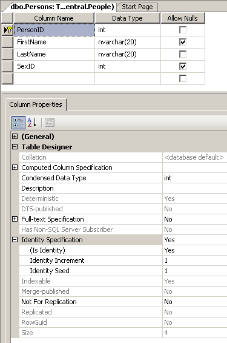Select the Collation property
The image size is (227, 343).
tap(91, 157)
